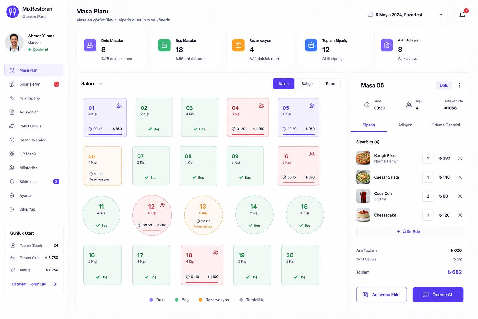The width and height of the screenshot is (478, 319).
Task: Select the Sipariş tab
Action: pyautogui.click(x=369, y=125)
